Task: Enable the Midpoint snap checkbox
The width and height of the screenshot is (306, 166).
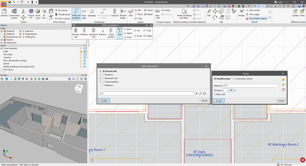Action: click(x=2, y=34)
